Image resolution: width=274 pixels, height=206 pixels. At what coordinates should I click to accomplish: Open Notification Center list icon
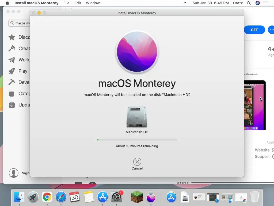(265, 3)
